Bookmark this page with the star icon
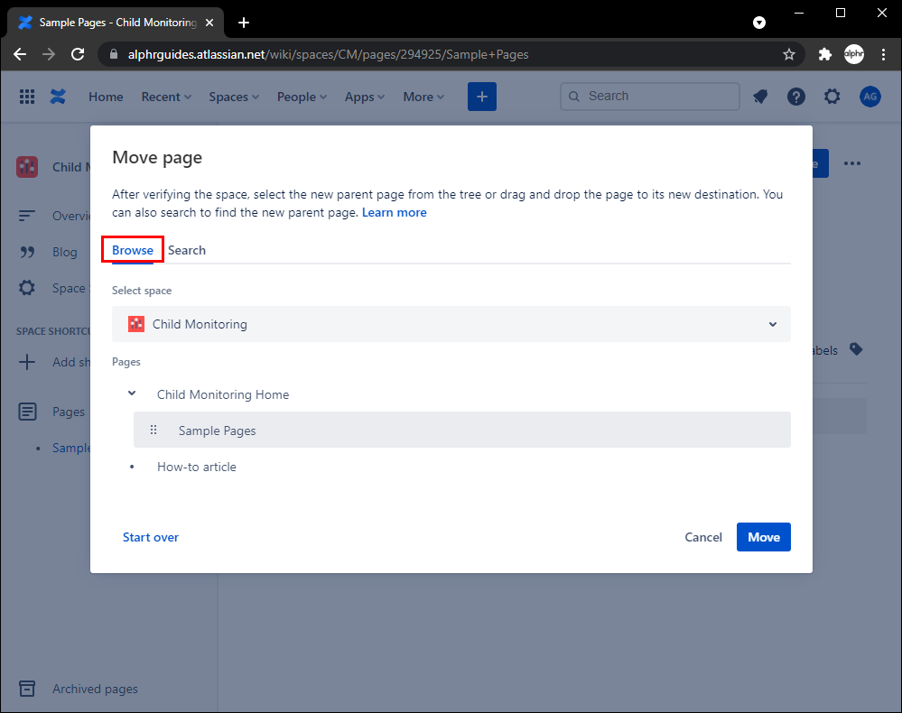This screenshot has width=902, height=713. coord(789,54)
